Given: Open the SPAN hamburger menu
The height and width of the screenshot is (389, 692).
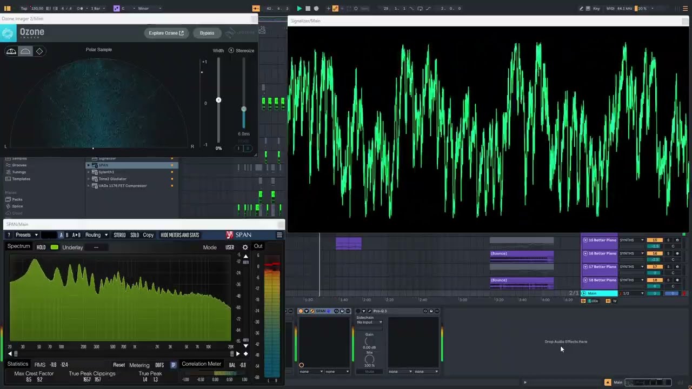Looking at the screenshot, I should coord(280,235).
